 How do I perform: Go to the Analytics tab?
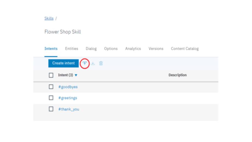tap(133, 49)
